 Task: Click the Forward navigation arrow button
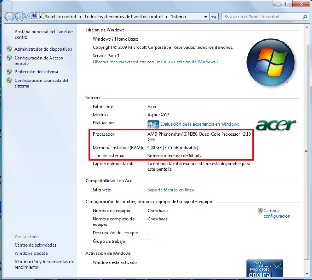(x=20, y=17)
